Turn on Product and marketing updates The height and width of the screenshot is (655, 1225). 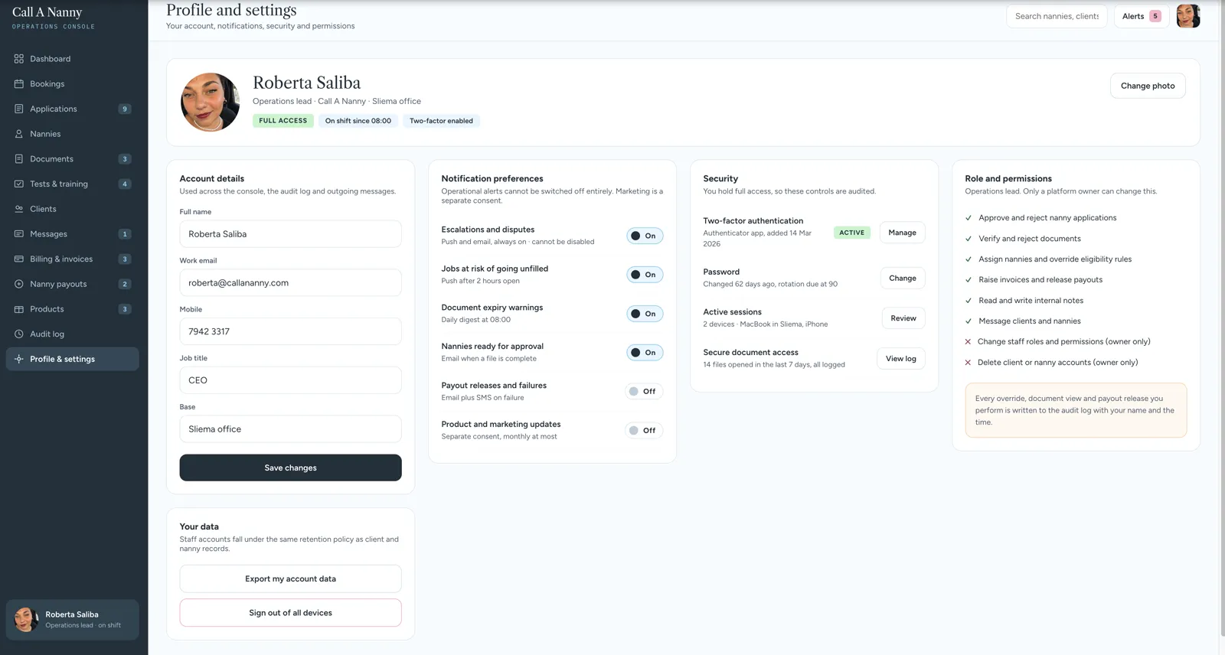coord(644,430)
